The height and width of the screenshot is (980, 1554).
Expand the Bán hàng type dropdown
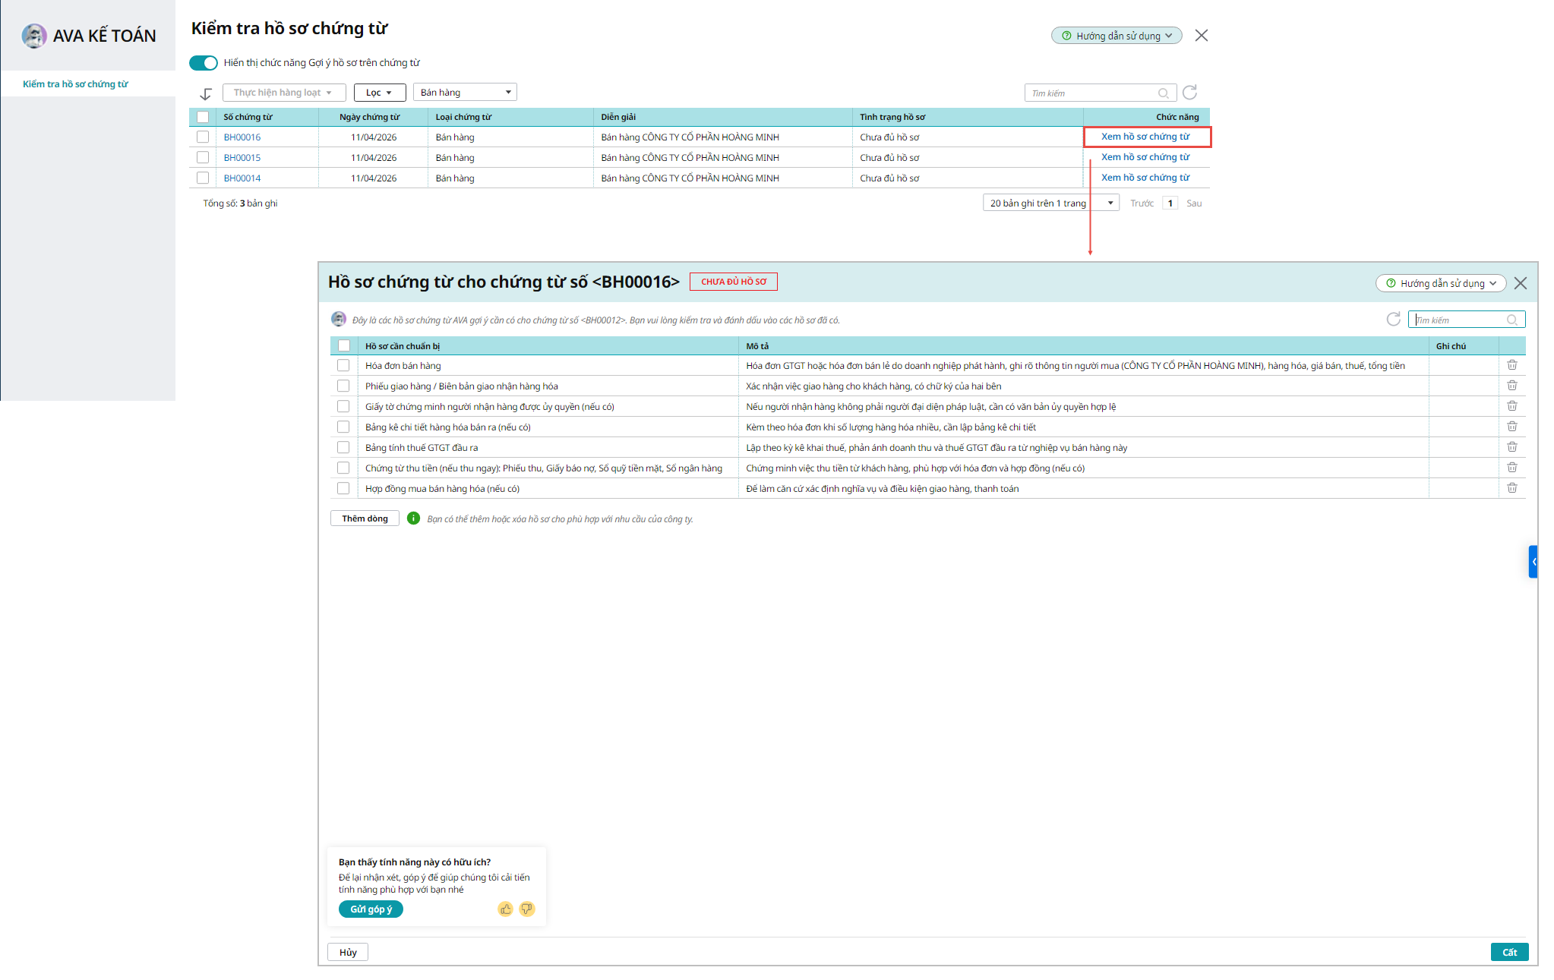465,93
